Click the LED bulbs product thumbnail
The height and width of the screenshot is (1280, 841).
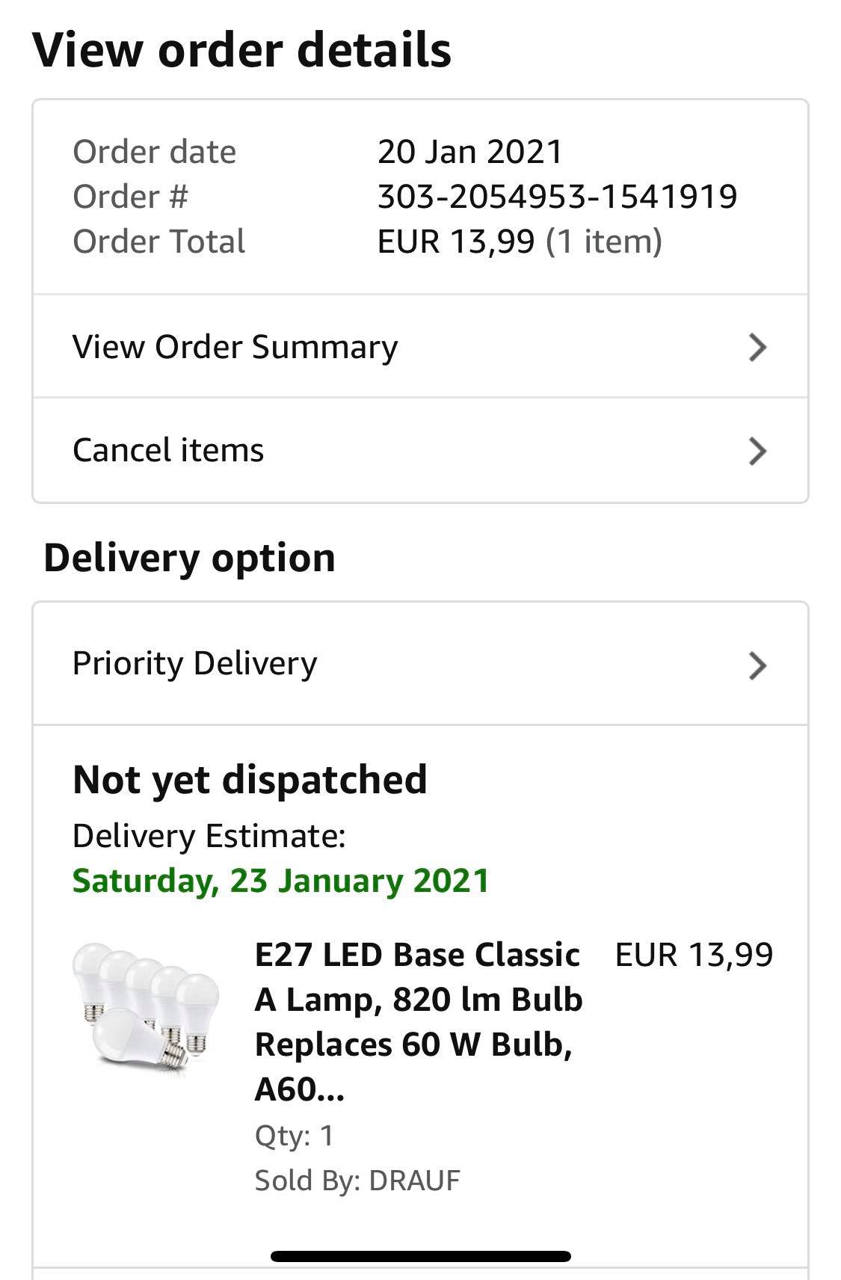pos(147,1008)
